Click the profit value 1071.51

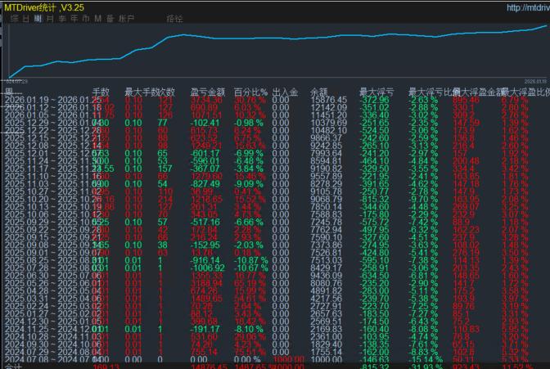coord(206,115)
